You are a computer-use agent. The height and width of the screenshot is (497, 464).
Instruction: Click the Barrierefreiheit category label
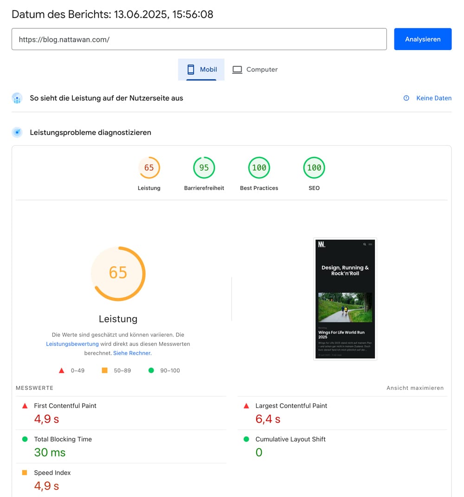(204, 188)
